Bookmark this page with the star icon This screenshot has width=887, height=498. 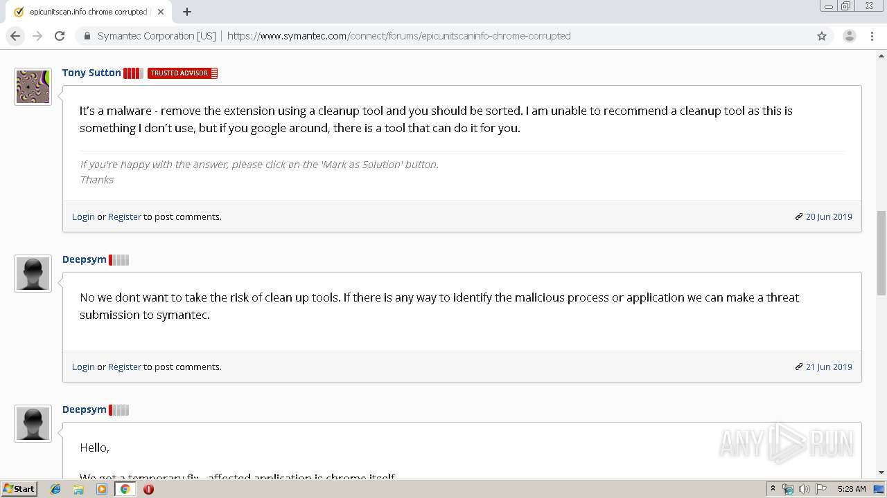point(822,36)
